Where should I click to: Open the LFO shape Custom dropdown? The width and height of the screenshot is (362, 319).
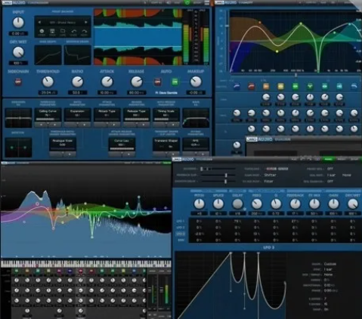(x=330, y=264)
